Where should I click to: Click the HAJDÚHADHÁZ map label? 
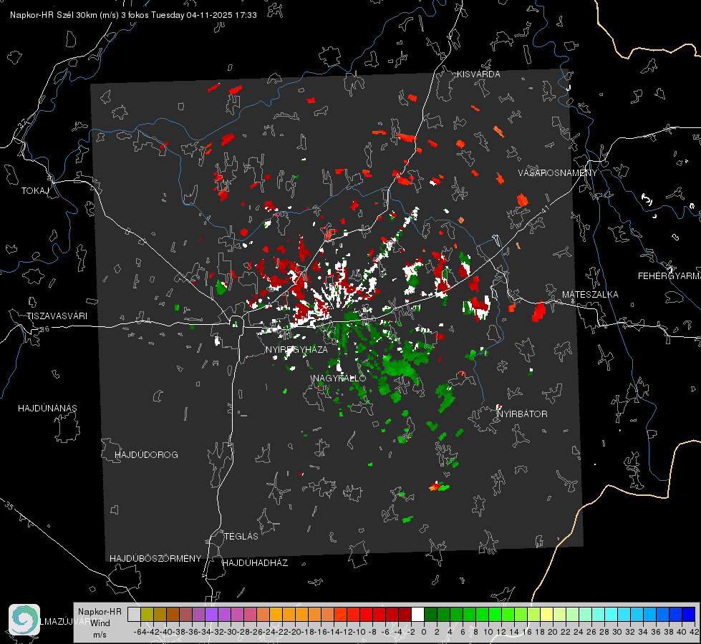point(255,562)
